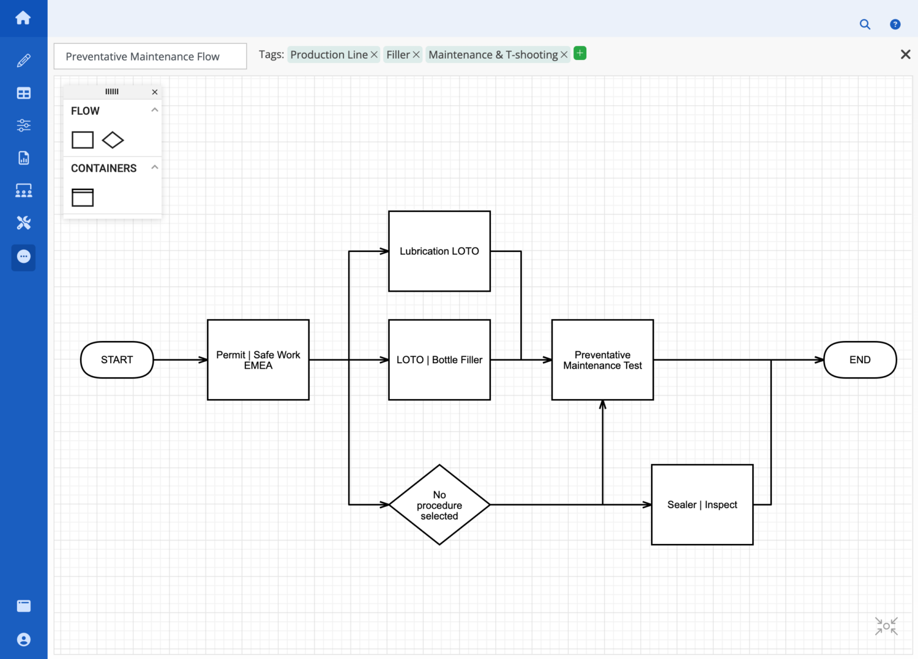
Task: Collapse the FLOW section in shapes panel
Action: pyautogui.click(x=155, y=110)
